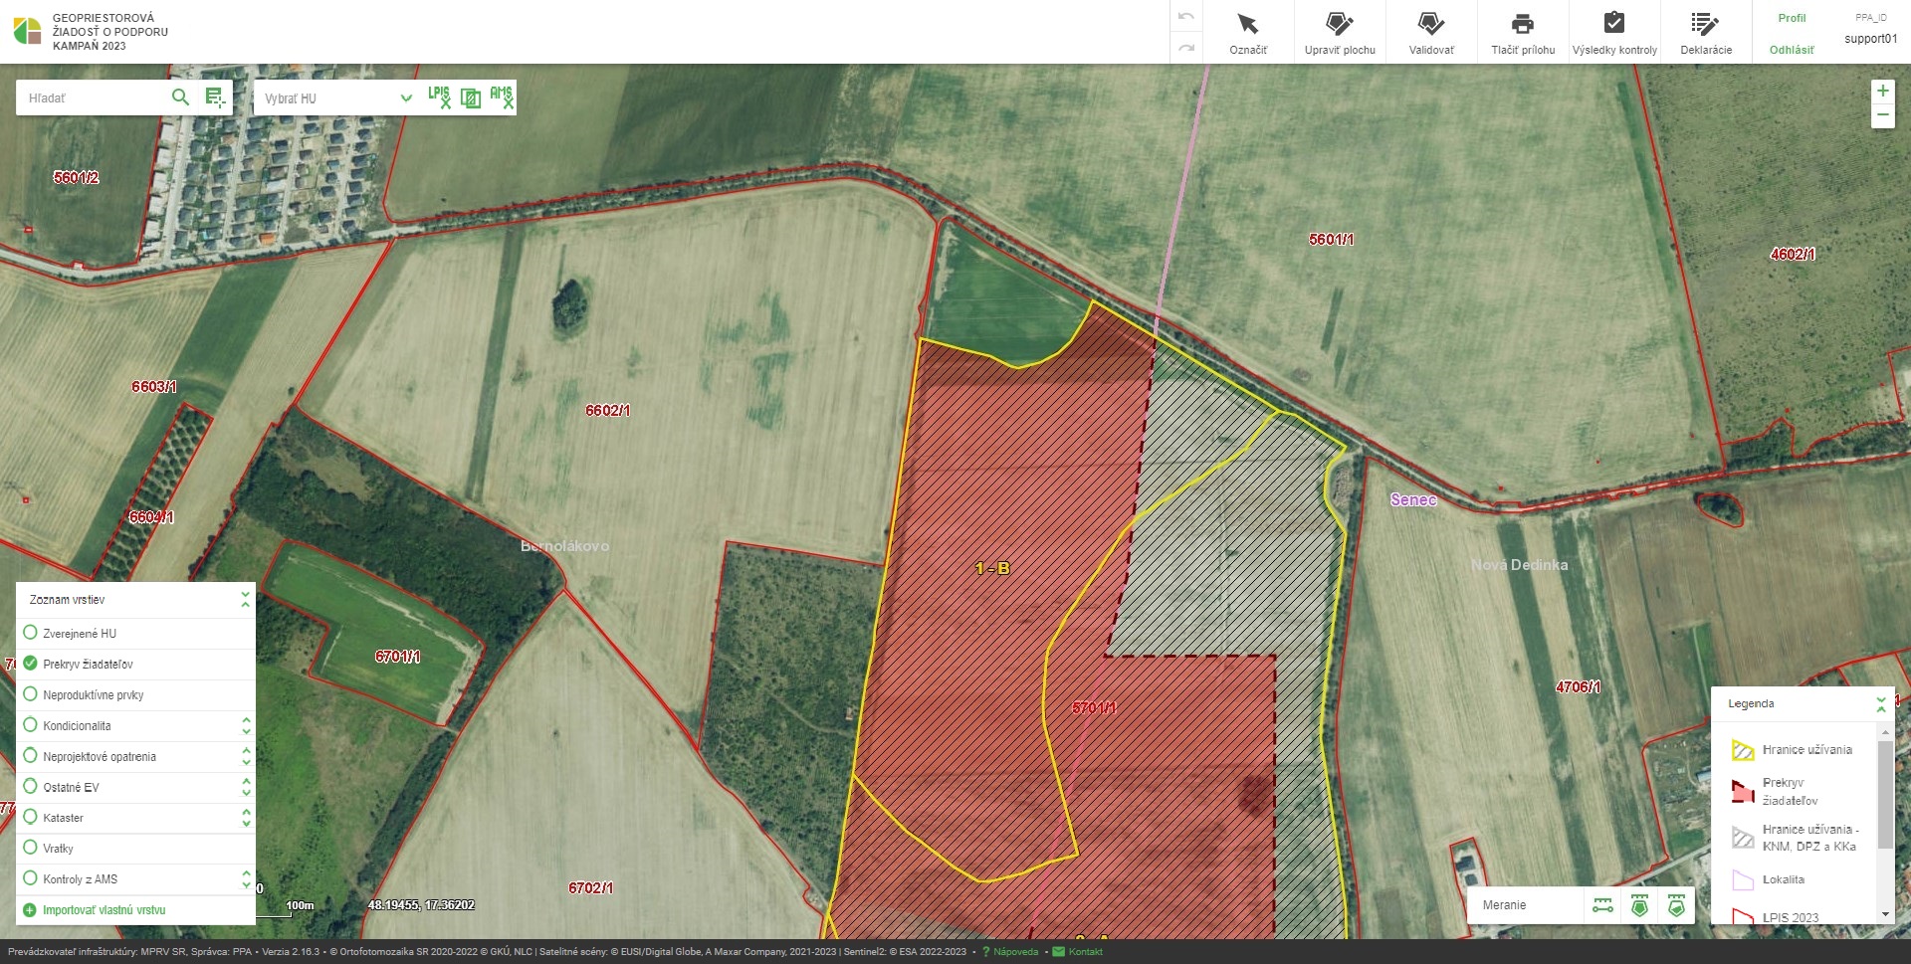Open Výsledky kontroly clipboard icon

pos(1613,24)
